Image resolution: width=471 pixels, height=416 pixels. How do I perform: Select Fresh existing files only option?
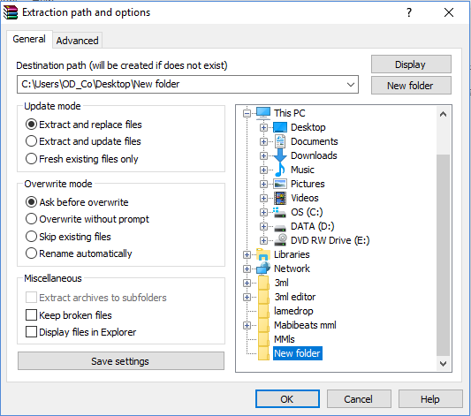click(31, 158)
